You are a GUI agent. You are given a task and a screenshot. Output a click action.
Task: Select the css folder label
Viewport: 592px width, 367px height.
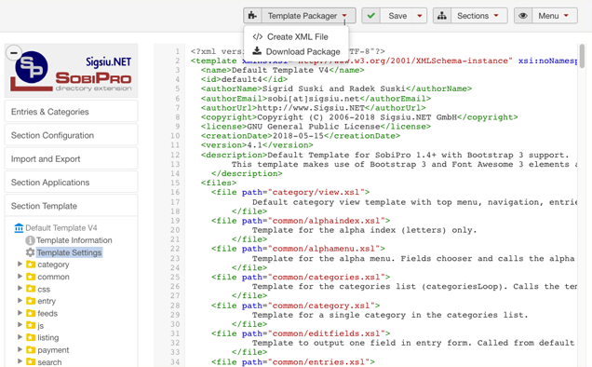(x=44, y=289)
